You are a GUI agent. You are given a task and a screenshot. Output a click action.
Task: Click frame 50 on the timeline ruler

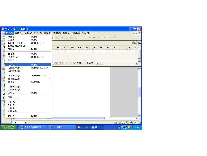click(x=115, y=47)
